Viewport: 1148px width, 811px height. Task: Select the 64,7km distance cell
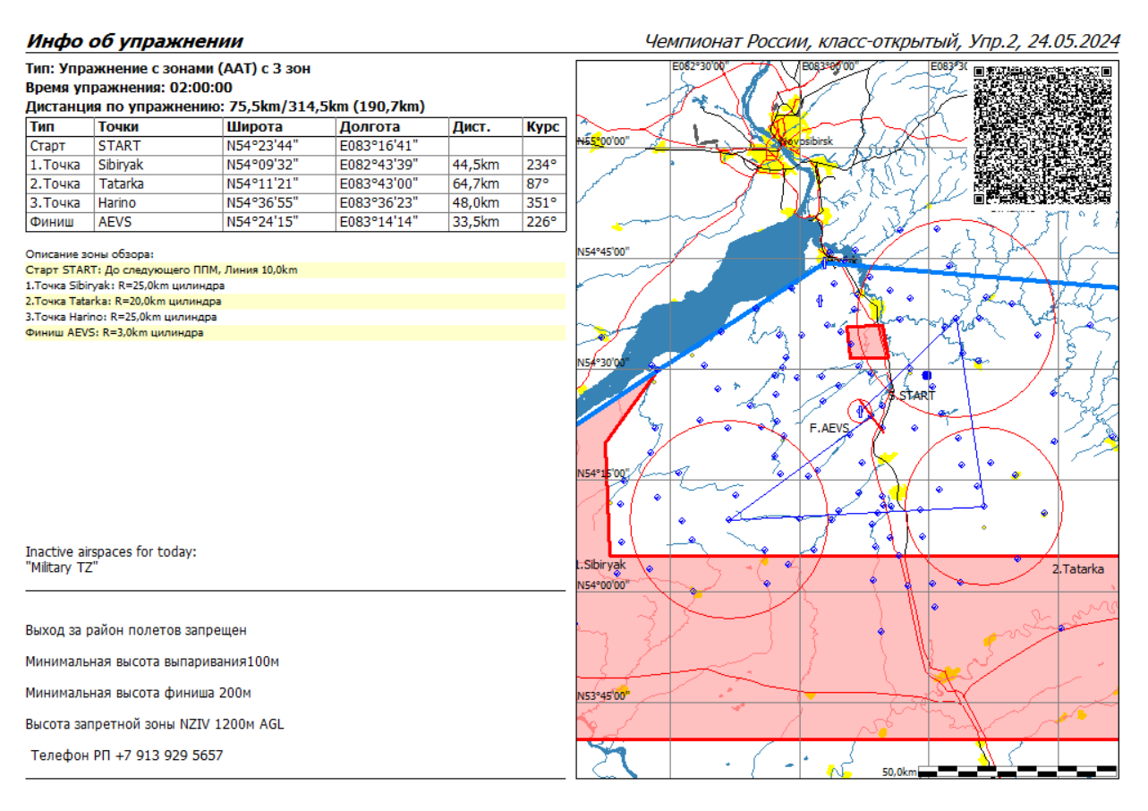coord(475,184)
